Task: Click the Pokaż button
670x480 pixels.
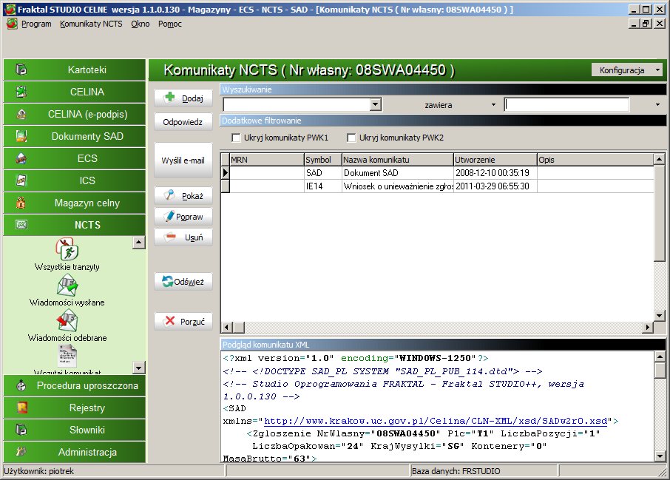Action: (183, 196)
